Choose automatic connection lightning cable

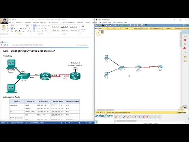[x=116, y=117]
